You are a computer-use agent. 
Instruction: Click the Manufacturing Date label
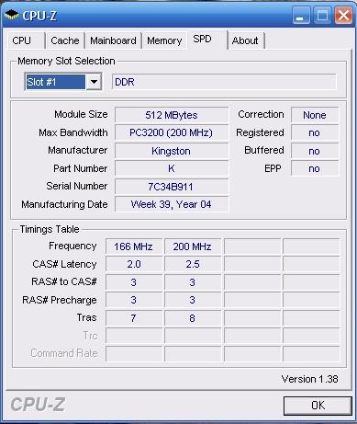click(64, 204)
